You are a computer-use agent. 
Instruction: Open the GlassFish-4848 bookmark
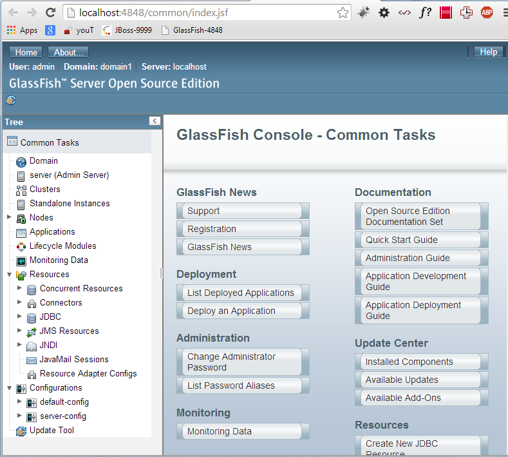pos(192,30)
